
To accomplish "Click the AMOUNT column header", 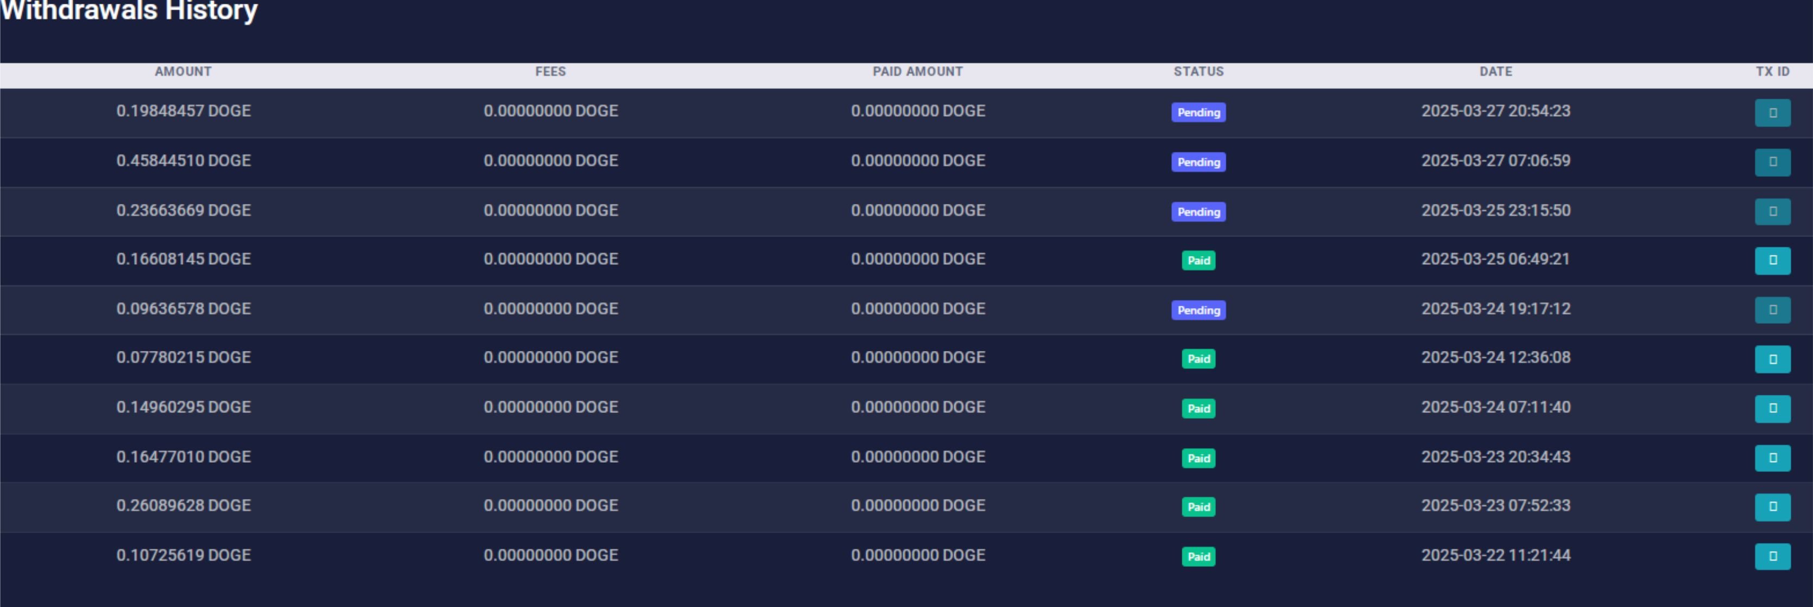I will pos(183,72).
